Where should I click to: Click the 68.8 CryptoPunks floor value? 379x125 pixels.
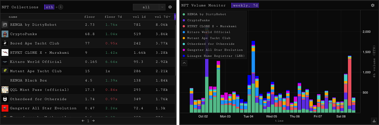tap(90, 34)
